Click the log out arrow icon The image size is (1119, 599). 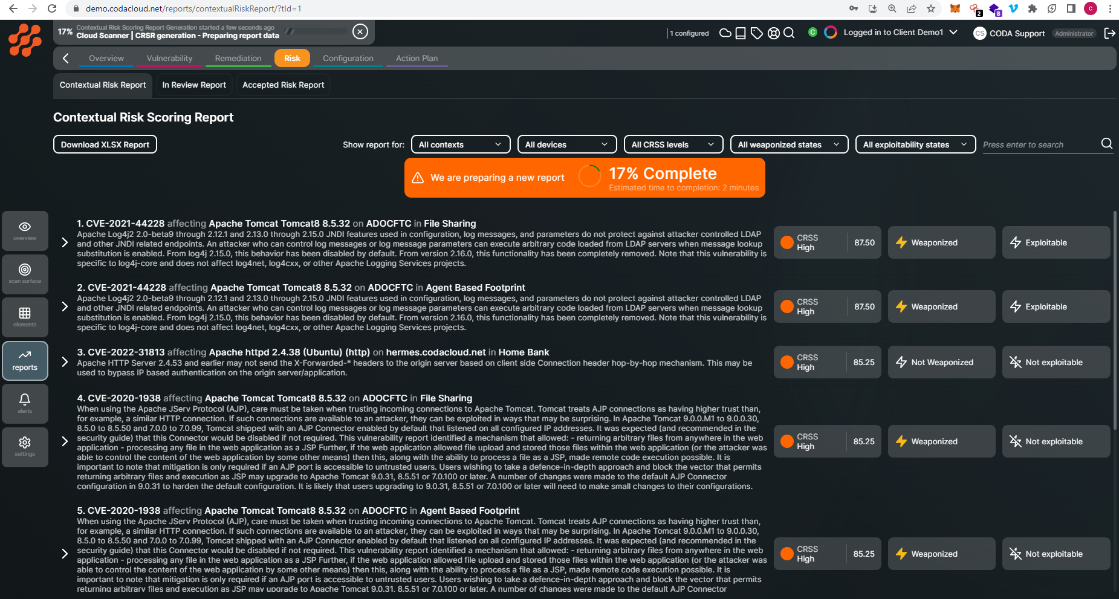pos(1109,33)
